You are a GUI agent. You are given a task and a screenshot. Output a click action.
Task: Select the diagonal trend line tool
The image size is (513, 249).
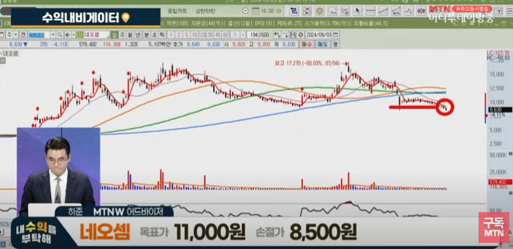click(x=383, y=11)
